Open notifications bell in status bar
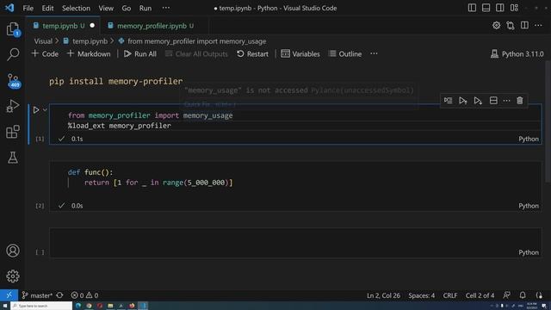This screenshot has width=551, height=310. point(523,295)
